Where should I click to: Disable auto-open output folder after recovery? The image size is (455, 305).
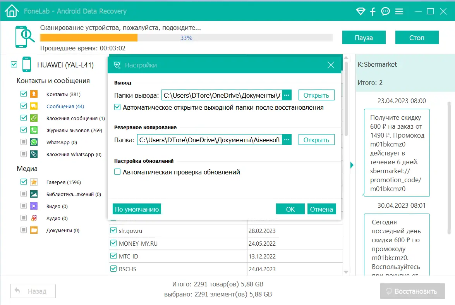click(x=117, y=107)
